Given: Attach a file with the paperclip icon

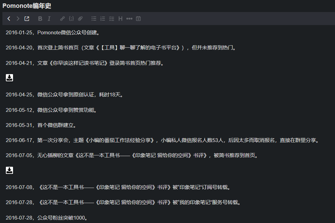Looking at the screenshot, I should pyautogui.click(x=80, y=19).
